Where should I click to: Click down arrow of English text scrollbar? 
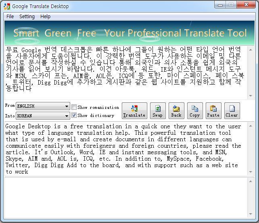pyautogui.click(x=251, y=172)
